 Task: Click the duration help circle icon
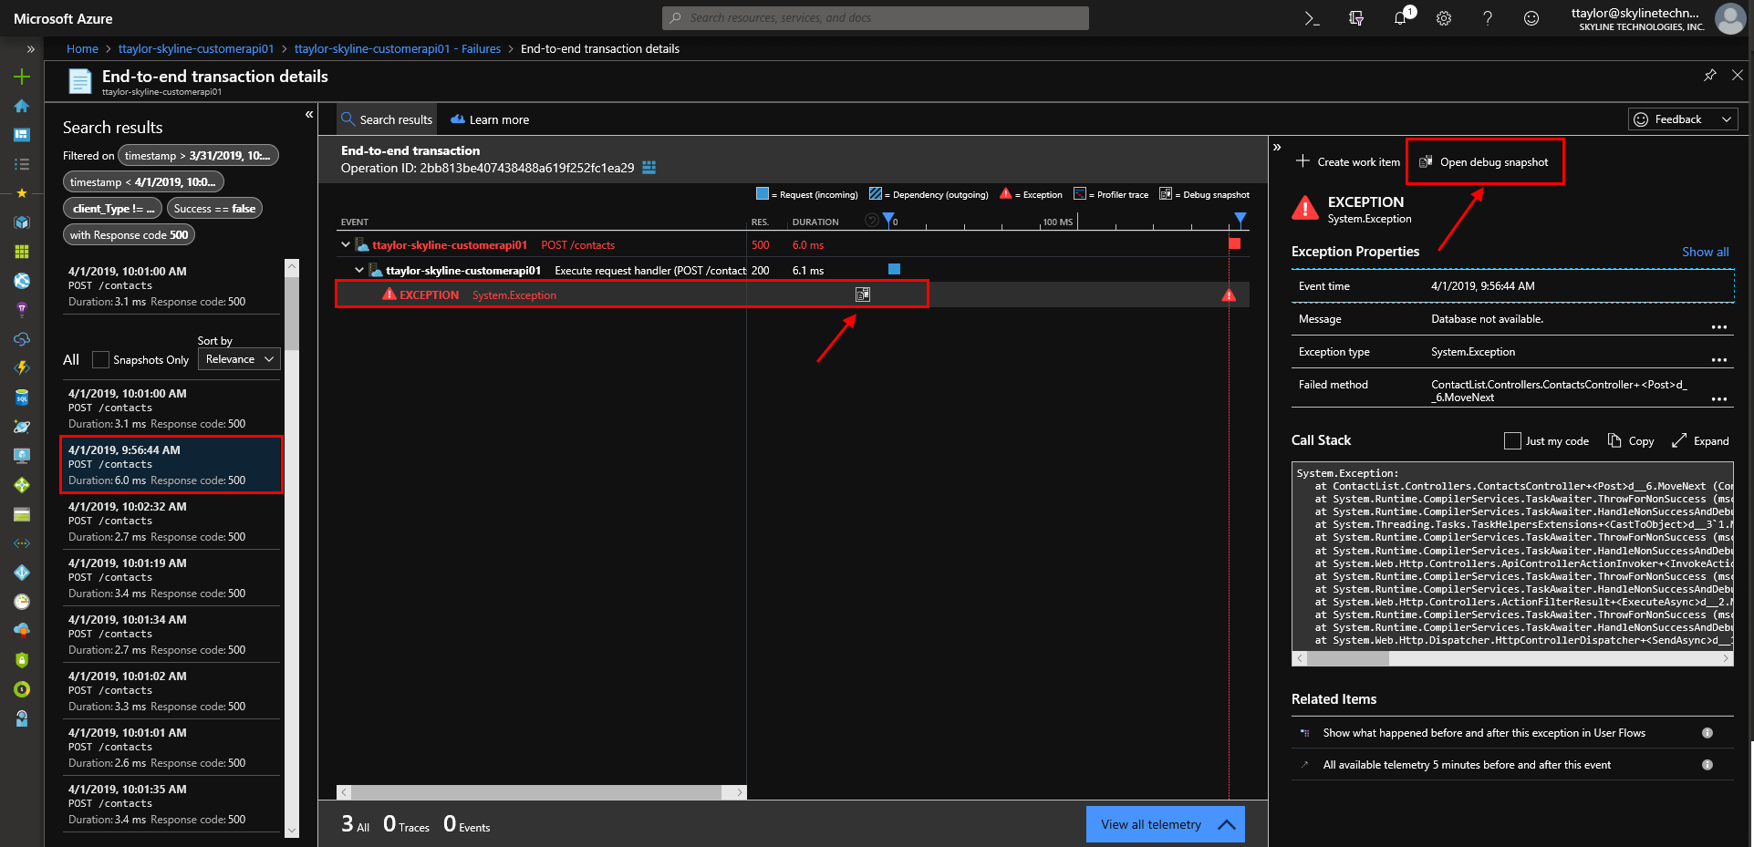[x=871, y=221]
